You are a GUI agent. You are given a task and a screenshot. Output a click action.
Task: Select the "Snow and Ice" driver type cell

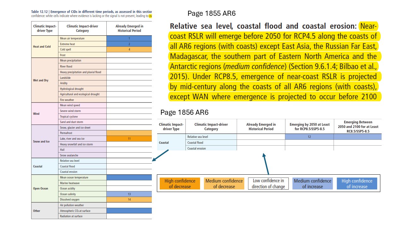(x=41, y=142)
